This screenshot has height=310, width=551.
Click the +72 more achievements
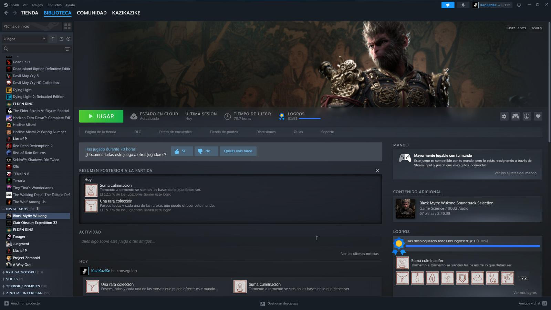pyautogui.click(x=522, y=278)
